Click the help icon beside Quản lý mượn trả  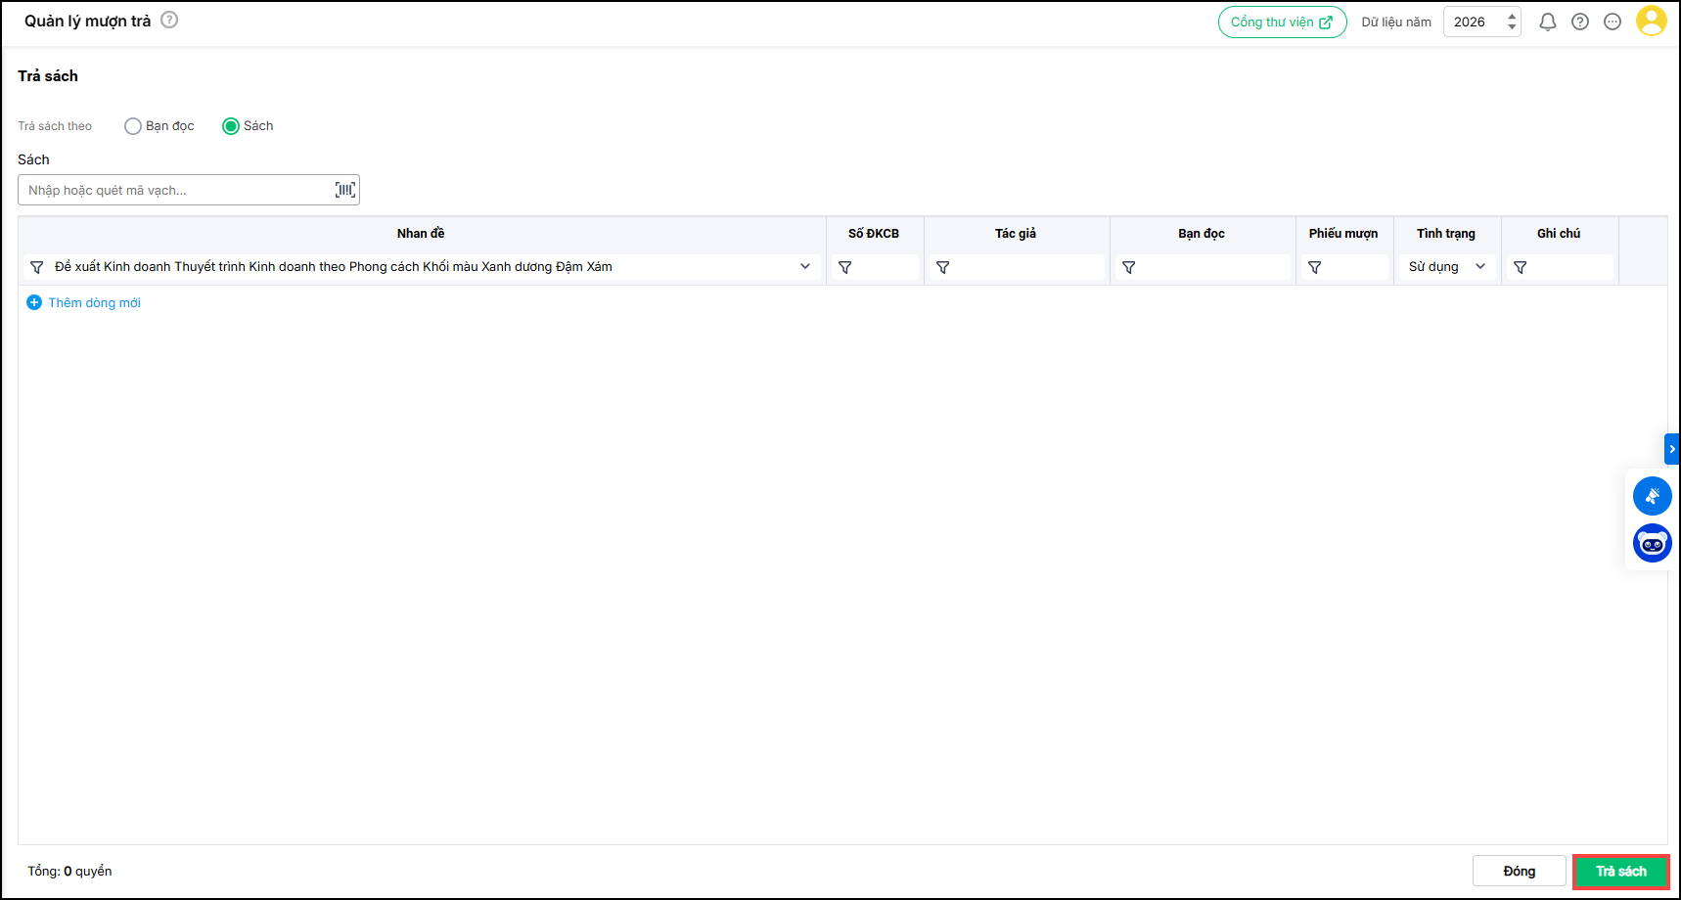pyautogui.click(x=169, y=20)
